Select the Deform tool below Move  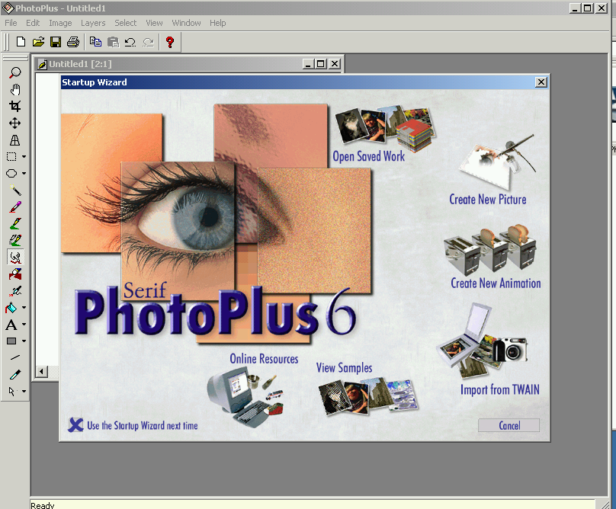click(15, 140)
